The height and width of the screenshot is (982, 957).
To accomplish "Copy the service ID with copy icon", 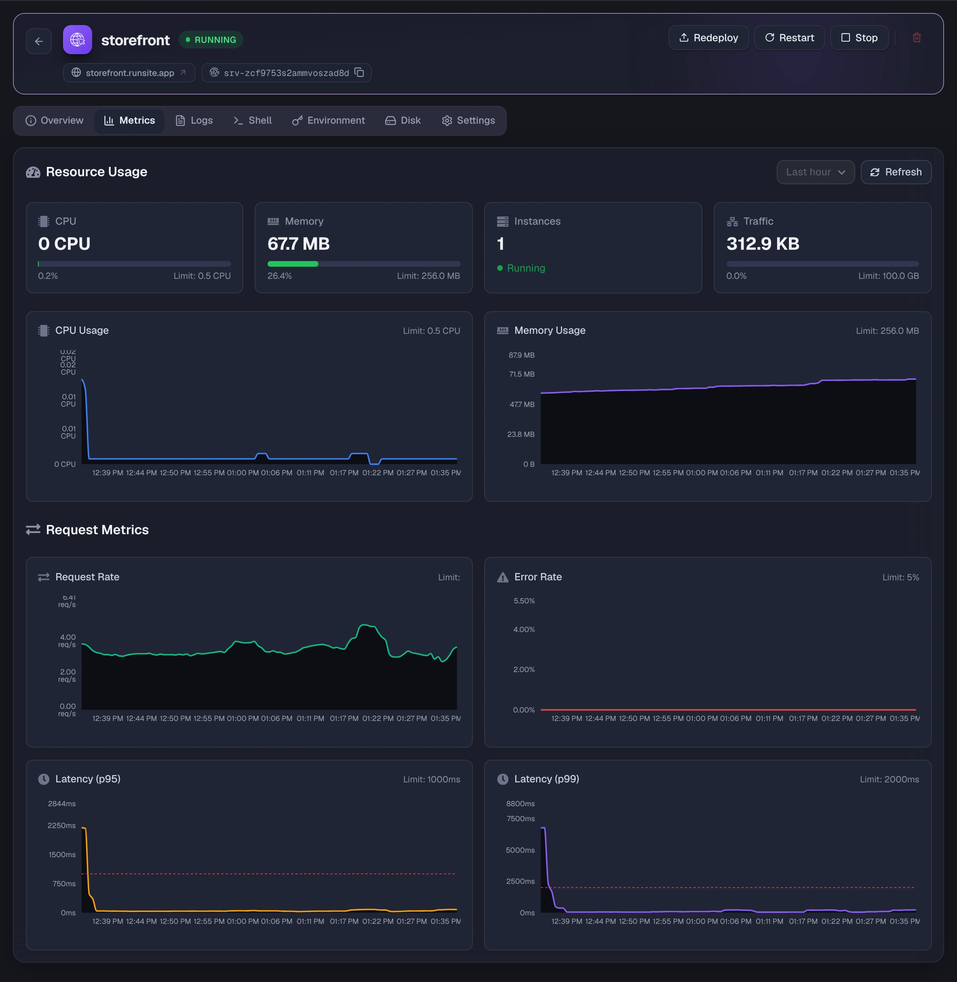I will click(x=359, y=72).
